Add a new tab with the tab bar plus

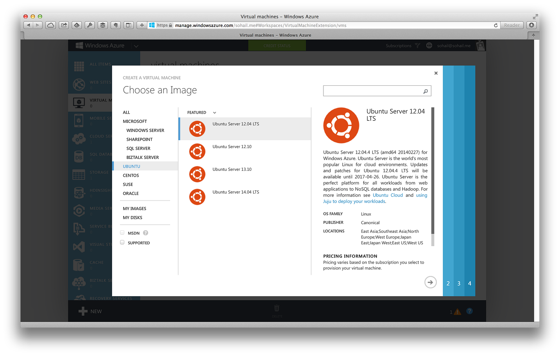coord(533,35)
